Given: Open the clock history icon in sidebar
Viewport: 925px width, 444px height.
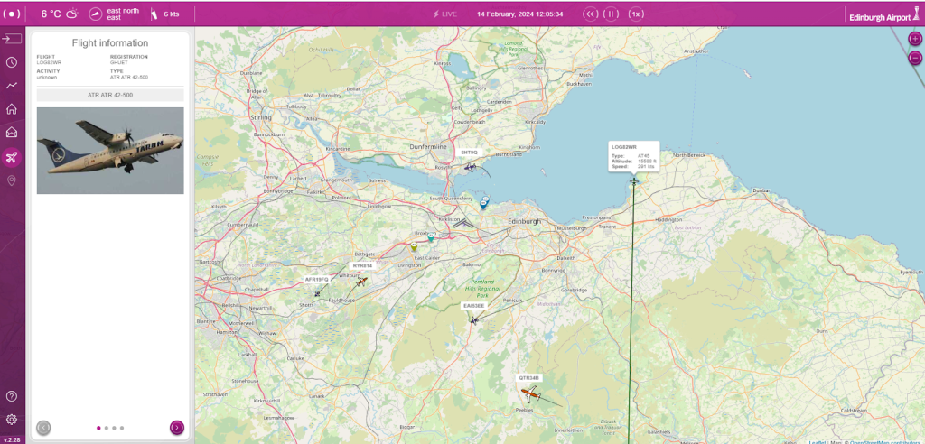Looking at the screenshot, I should pyautogui.click(x=12, y=62).
